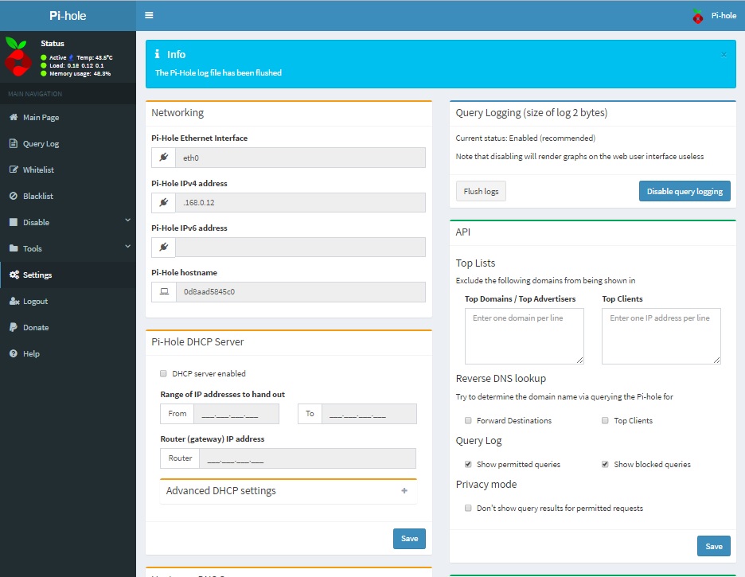Click the Flush logs button
This screenshot has width=745, height=577.
click(x=481, y=191)
